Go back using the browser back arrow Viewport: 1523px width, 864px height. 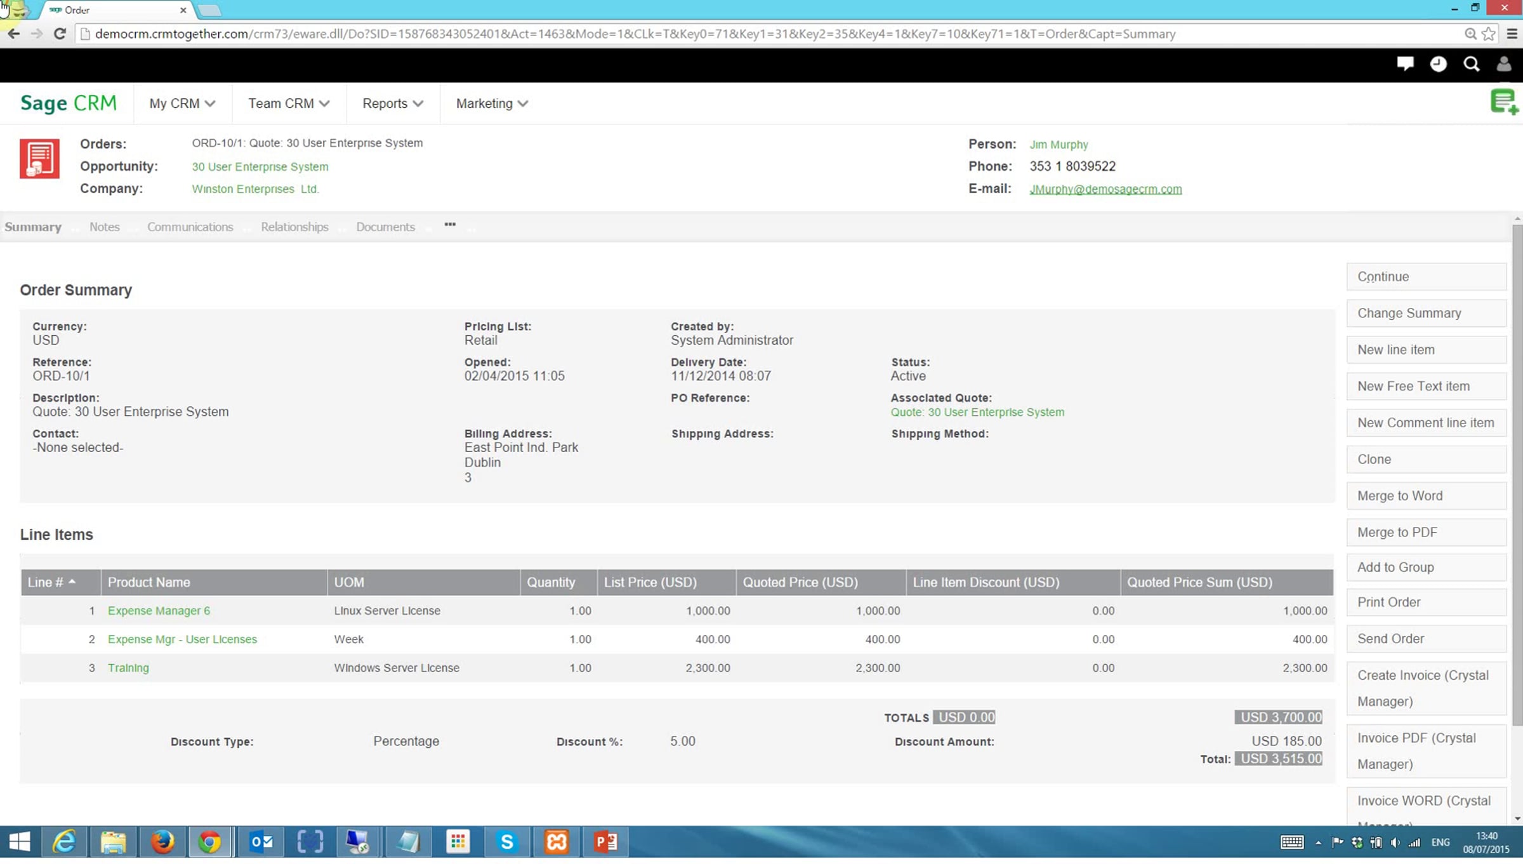coord(13,34)
